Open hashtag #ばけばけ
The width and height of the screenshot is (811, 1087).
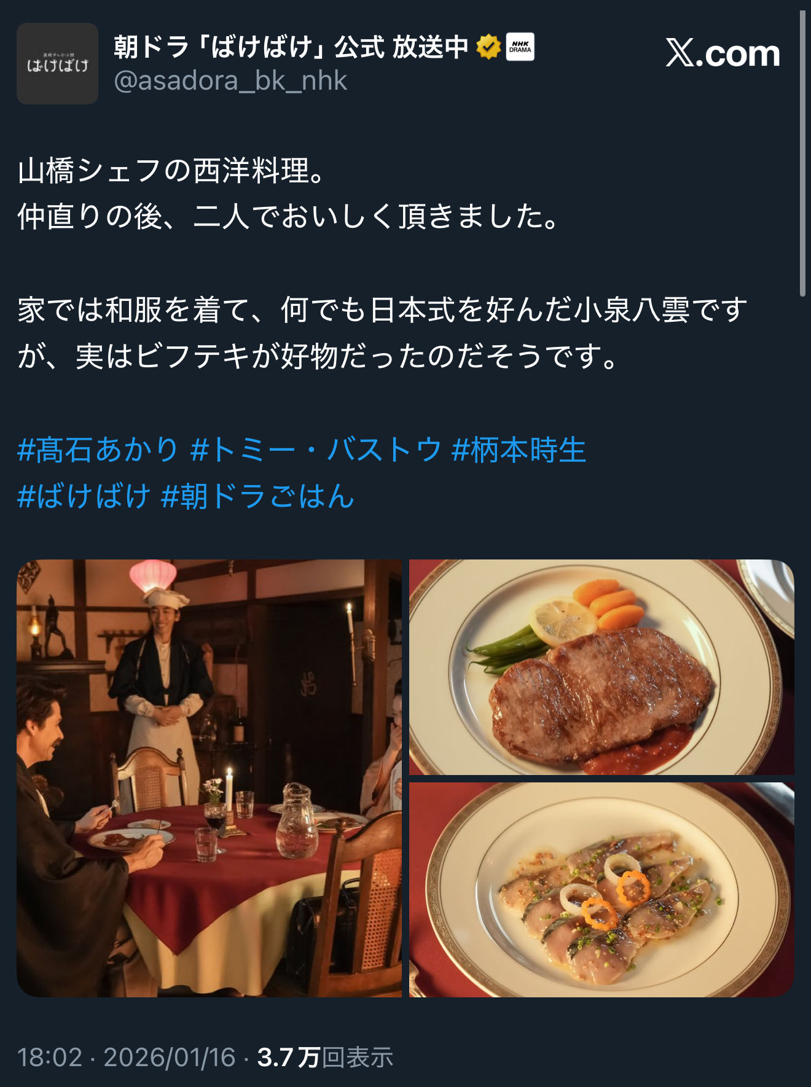point(84,496)
